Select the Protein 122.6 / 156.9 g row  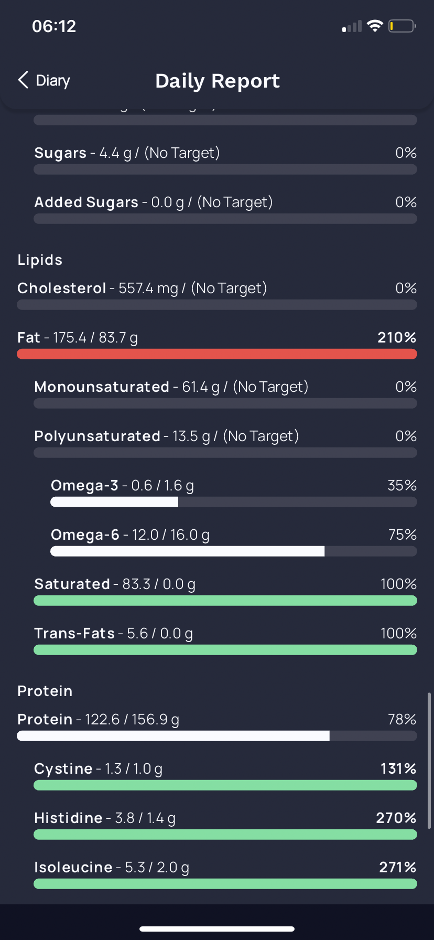point(217,727)
